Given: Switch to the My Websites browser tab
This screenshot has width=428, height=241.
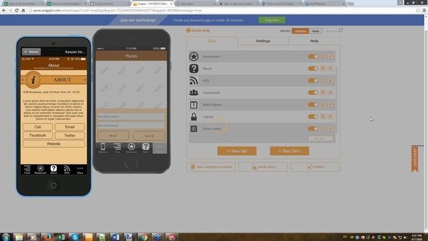Looking at the screenshot, I should (325, 4).
